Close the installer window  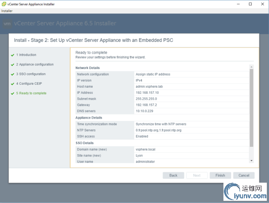pyautogui.click(x=262, y=4)
